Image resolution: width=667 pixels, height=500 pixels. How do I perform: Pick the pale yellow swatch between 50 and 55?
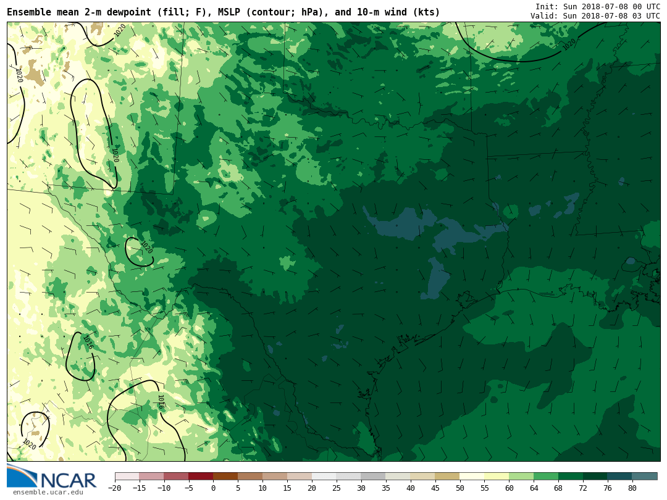click(472, 477)
